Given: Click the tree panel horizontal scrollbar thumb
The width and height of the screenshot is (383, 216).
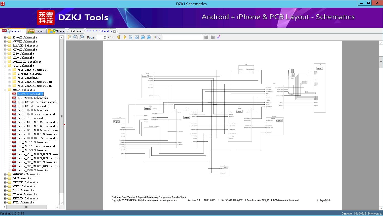Looking at the screenshot, I should pos(26,207).
